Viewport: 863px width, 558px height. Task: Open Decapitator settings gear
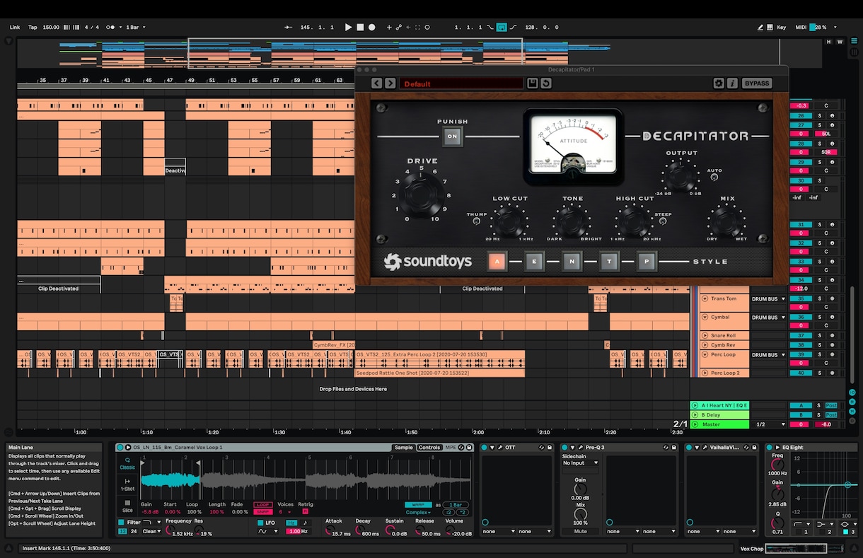719,83
